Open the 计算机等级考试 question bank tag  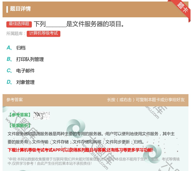44,34
